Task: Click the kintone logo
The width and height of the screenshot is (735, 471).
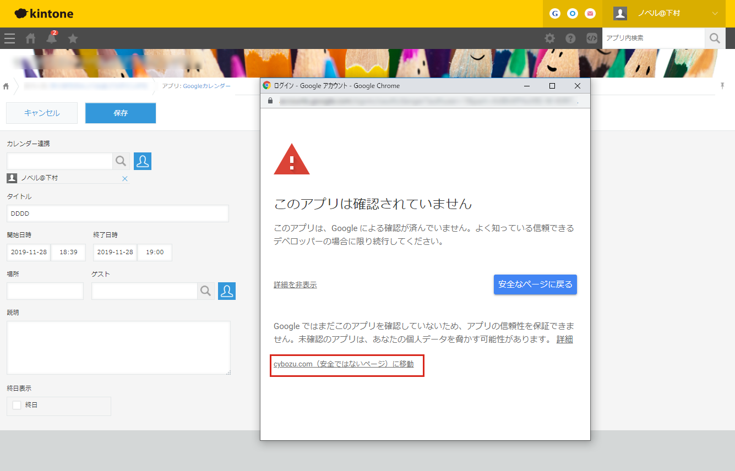Action: 44,14
